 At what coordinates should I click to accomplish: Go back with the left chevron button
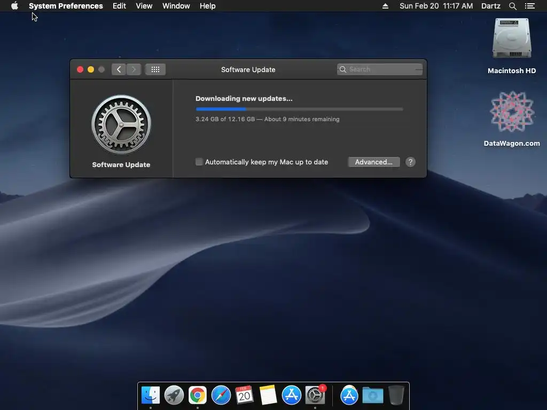click(x=119, y=69)
